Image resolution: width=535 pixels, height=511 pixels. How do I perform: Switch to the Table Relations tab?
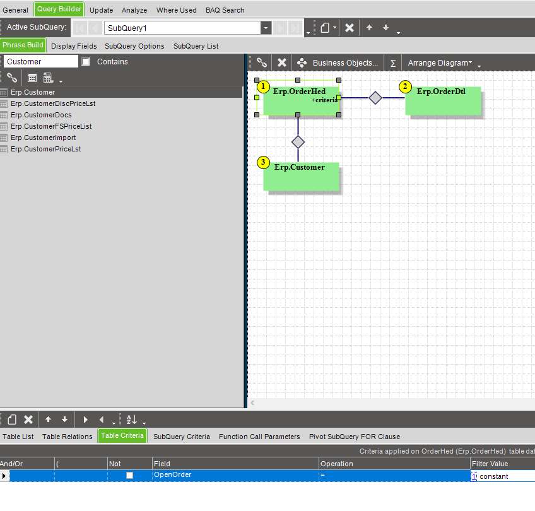(68, 437)
